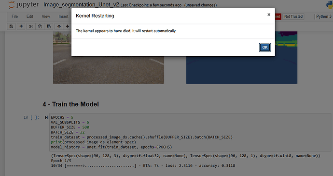The height and width of the screenshot is (176, 333).
Task: Click the 'Last Checkpoint: a few seconds ago' text
Action: tap(151, 5)
